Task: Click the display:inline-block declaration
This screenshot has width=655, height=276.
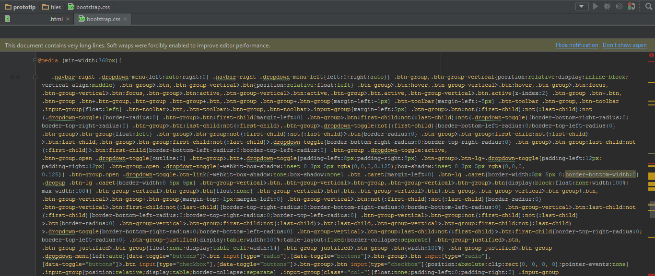Action: point(592,77)
